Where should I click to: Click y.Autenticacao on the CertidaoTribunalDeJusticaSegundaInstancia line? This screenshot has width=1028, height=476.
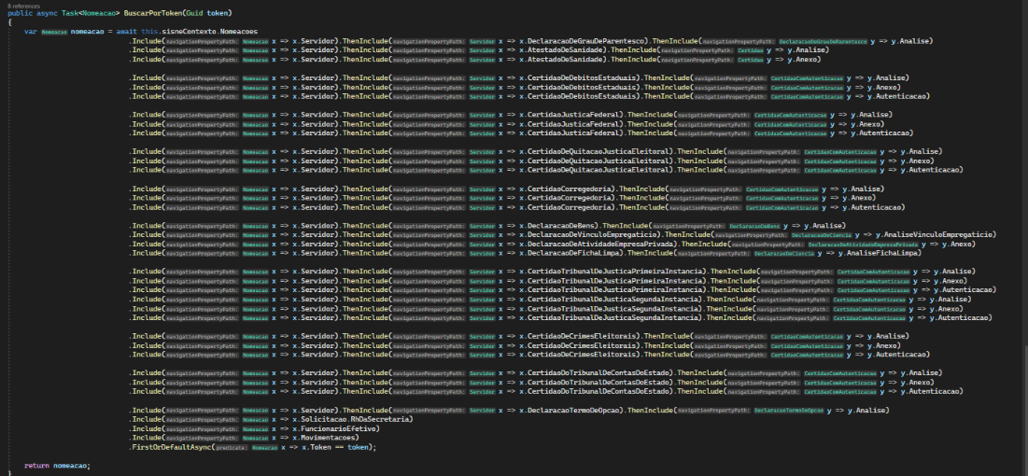click(961, 318)
